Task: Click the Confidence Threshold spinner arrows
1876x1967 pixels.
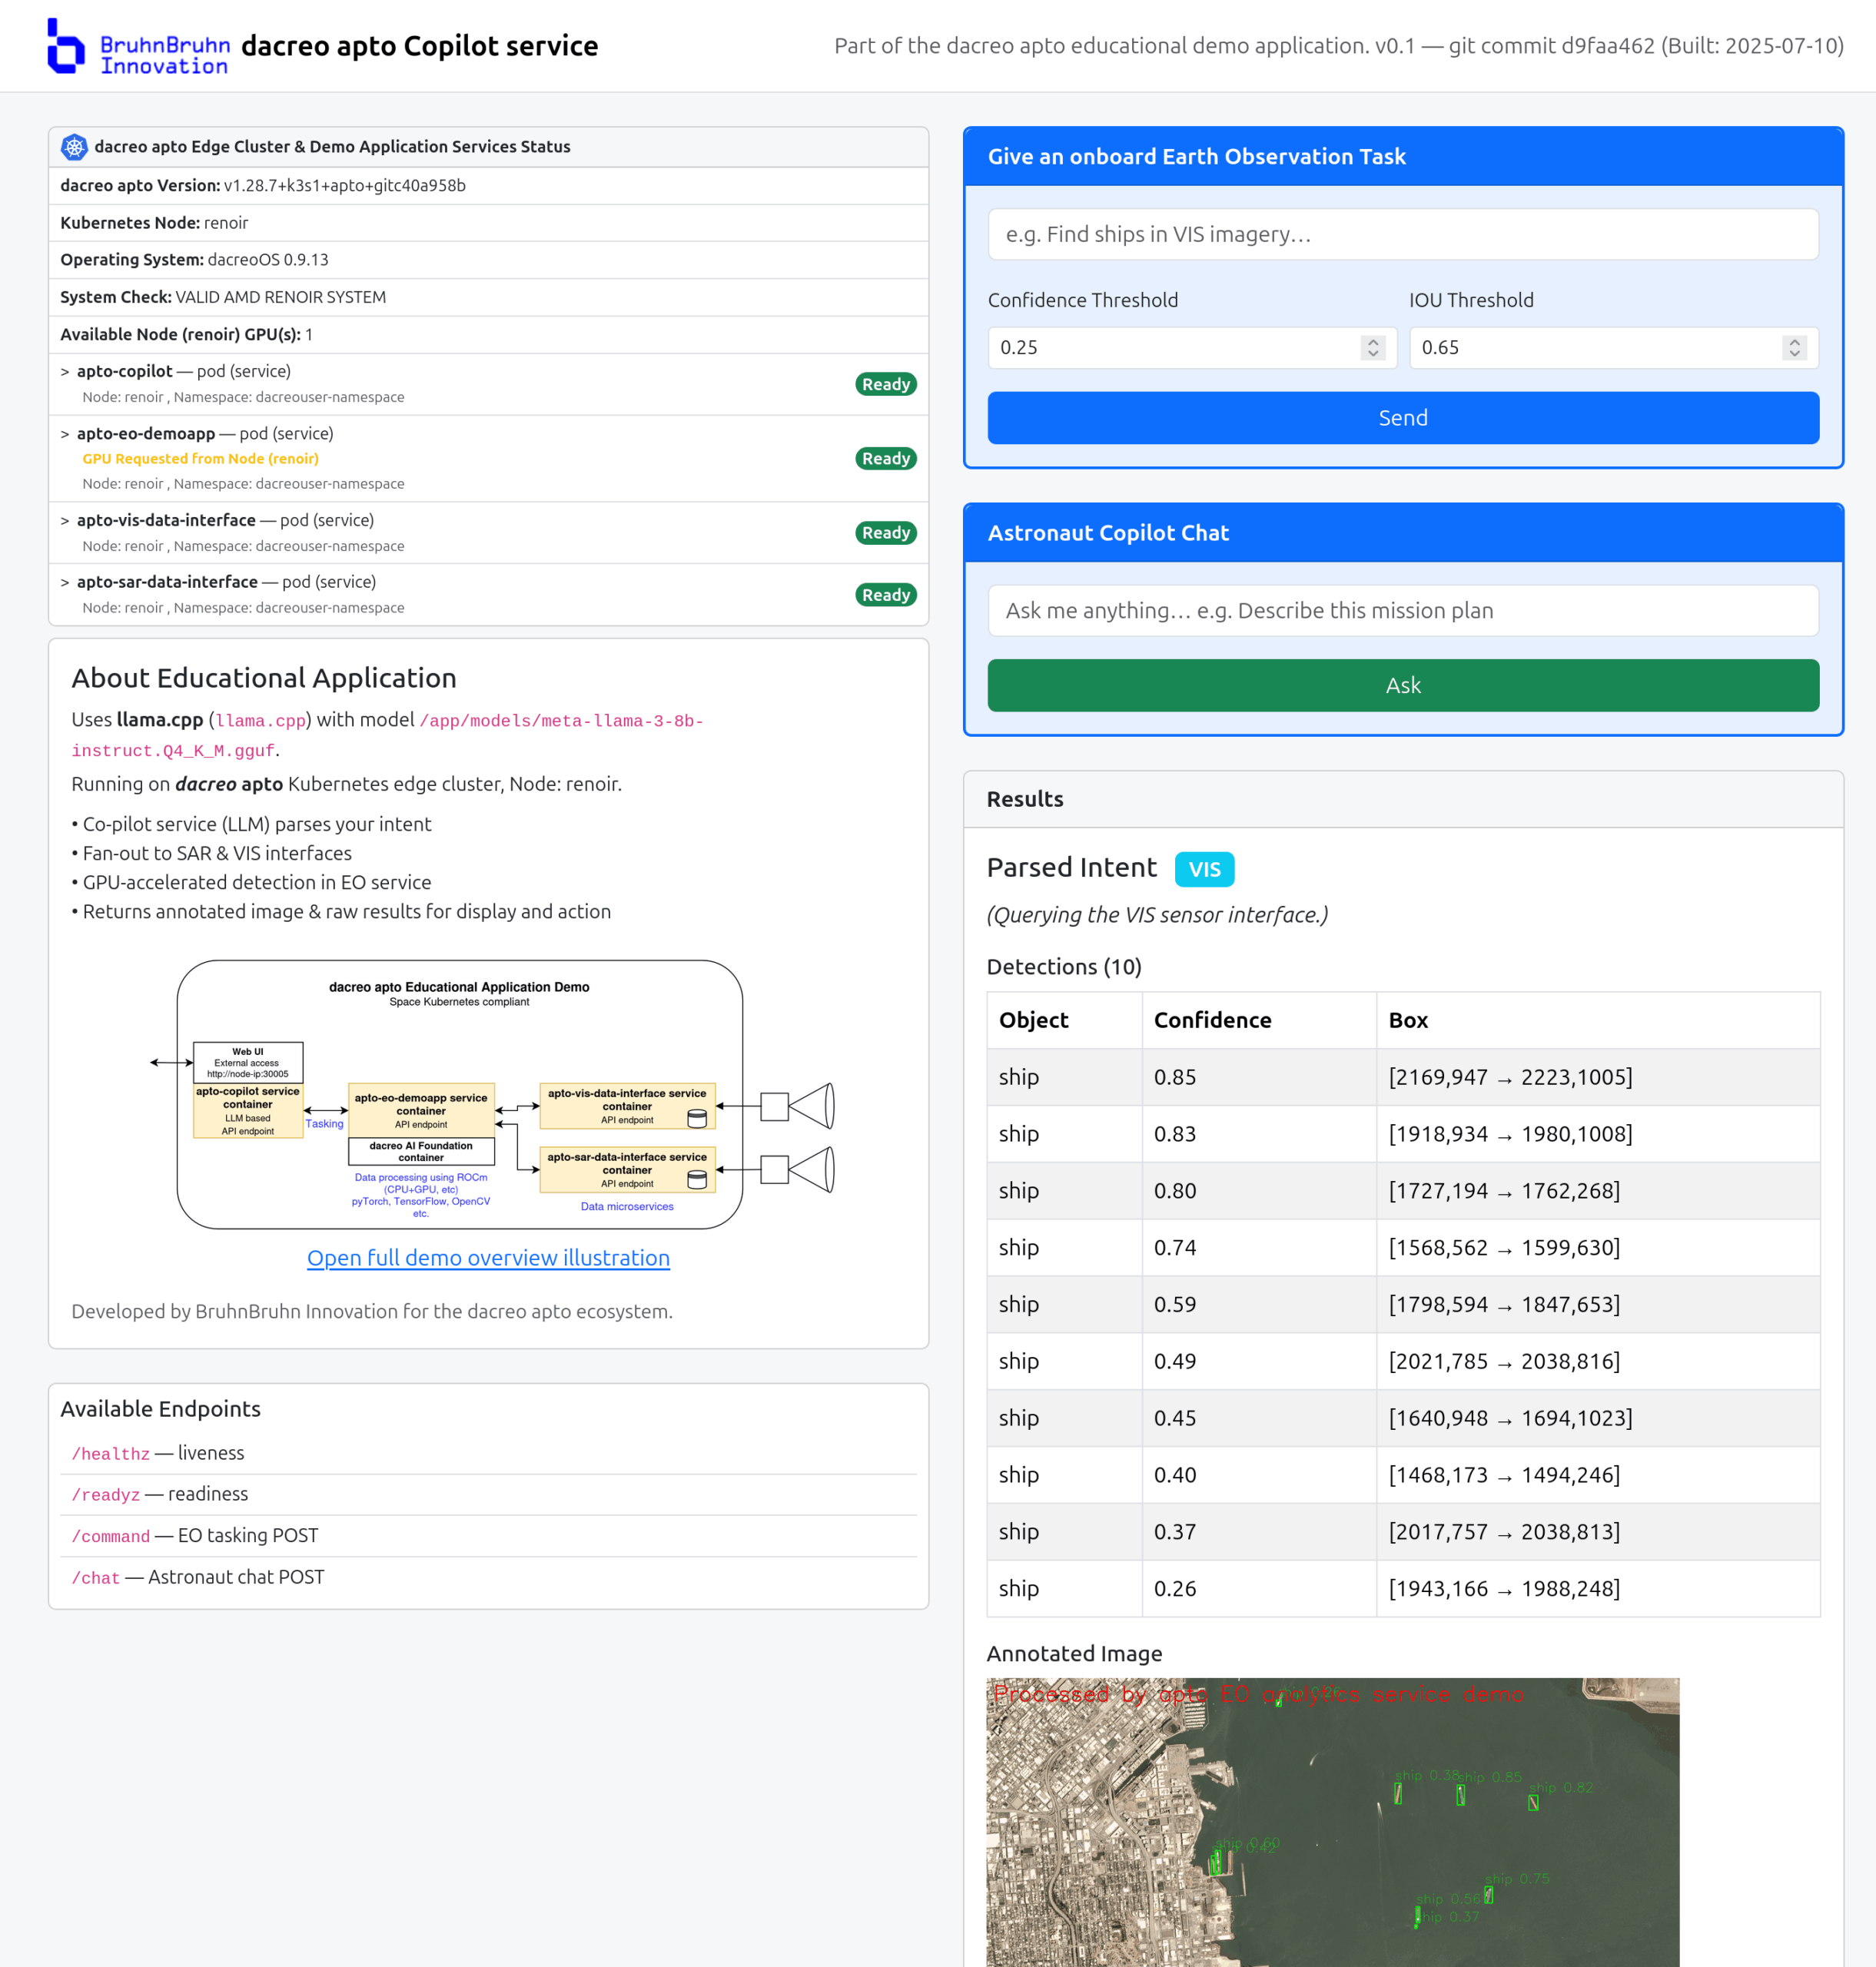Action: [x=1372, y=348]
